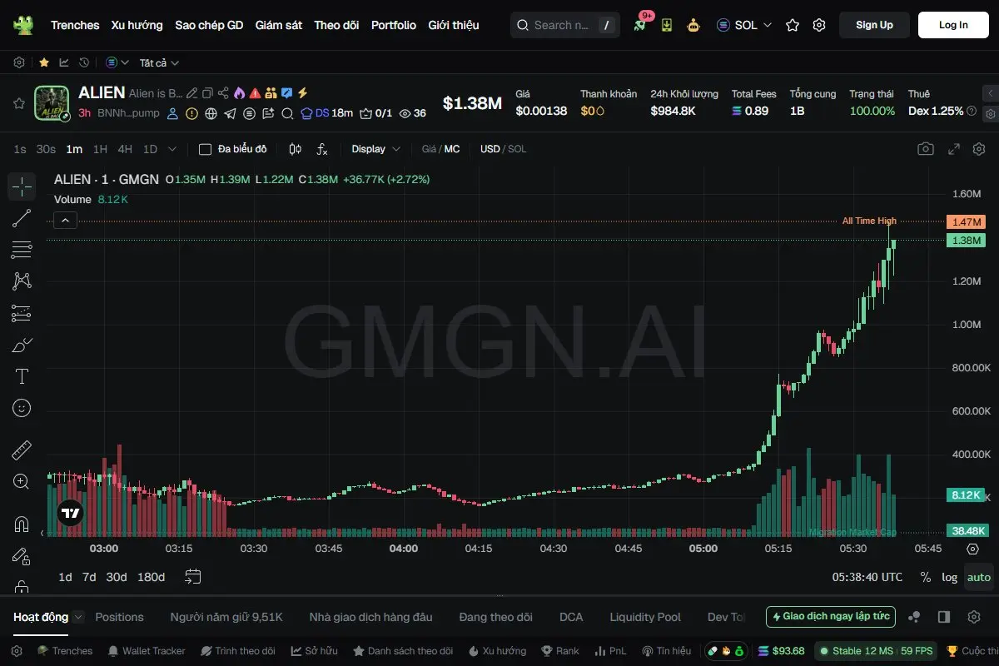Click the TradingView logo on chart
Screen dimensions: 999x666
71,513
